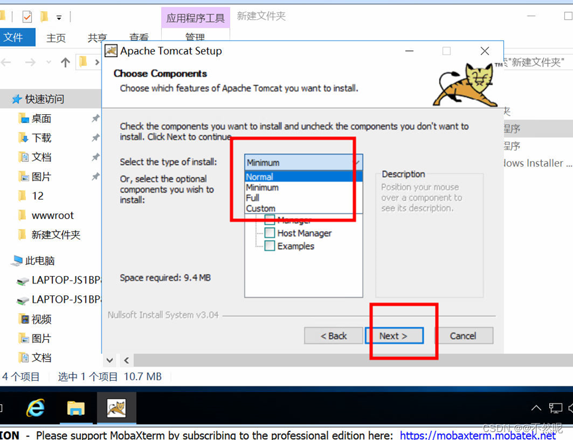Click the 快速访问 star icon
573x440 pixels.
[17, 99]
